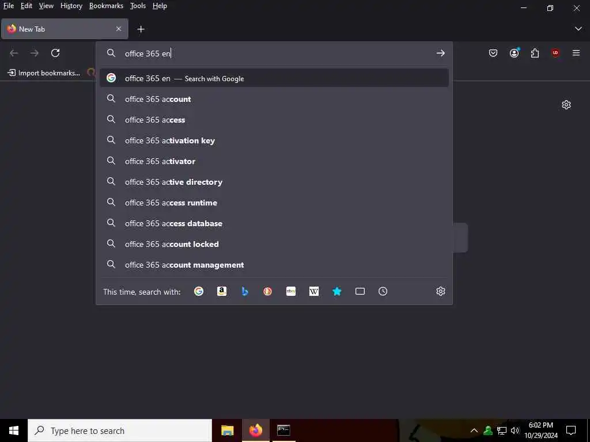Open the Windows Start menu
Viewport: 590px width, 442px height.
[x=14, y=430]
